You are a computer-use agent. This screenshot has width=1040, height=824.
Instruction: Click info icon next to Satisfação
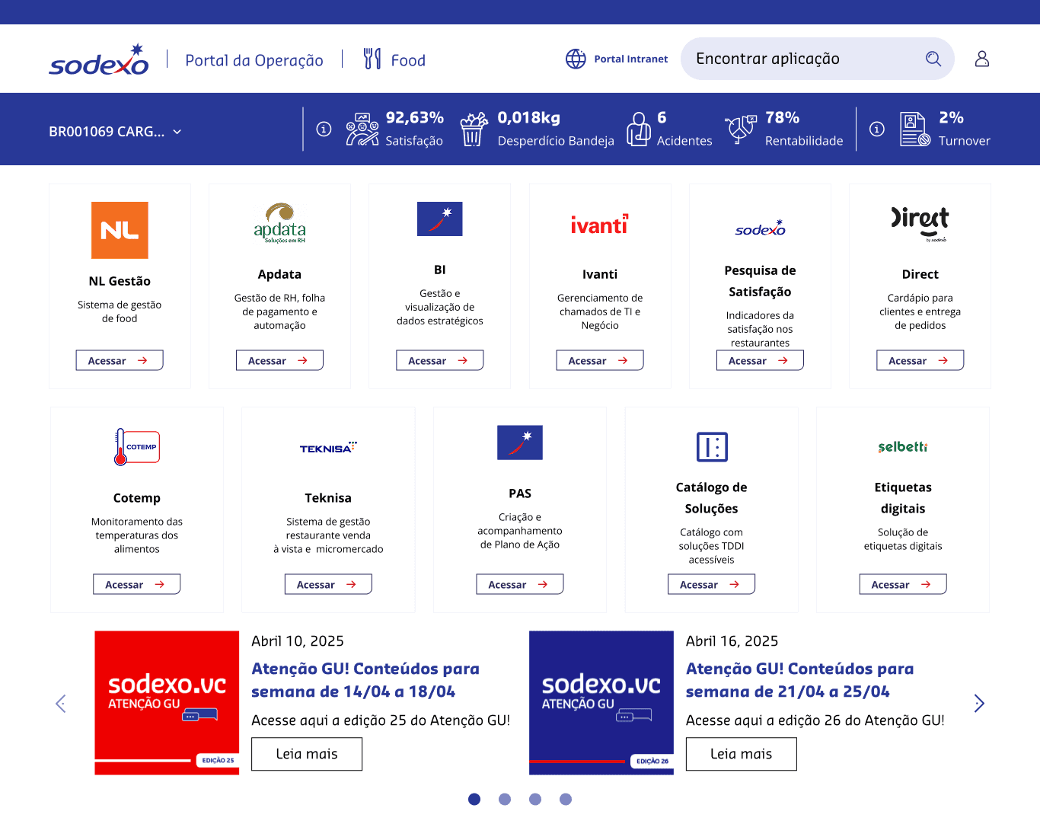pyautogui.click(x=324, y=129)
